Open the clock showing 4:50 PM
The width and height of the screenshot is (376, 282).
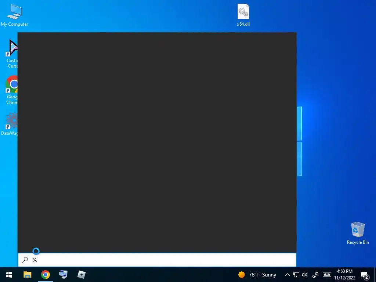point(344,275)
